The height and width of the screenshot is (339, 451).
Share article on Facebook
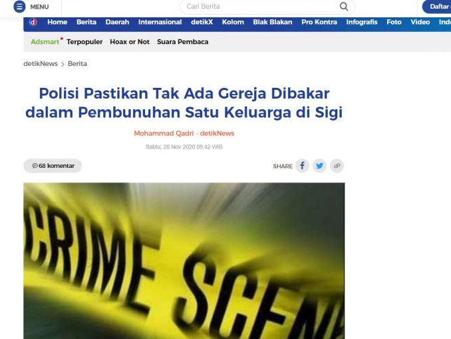point(302,166)
